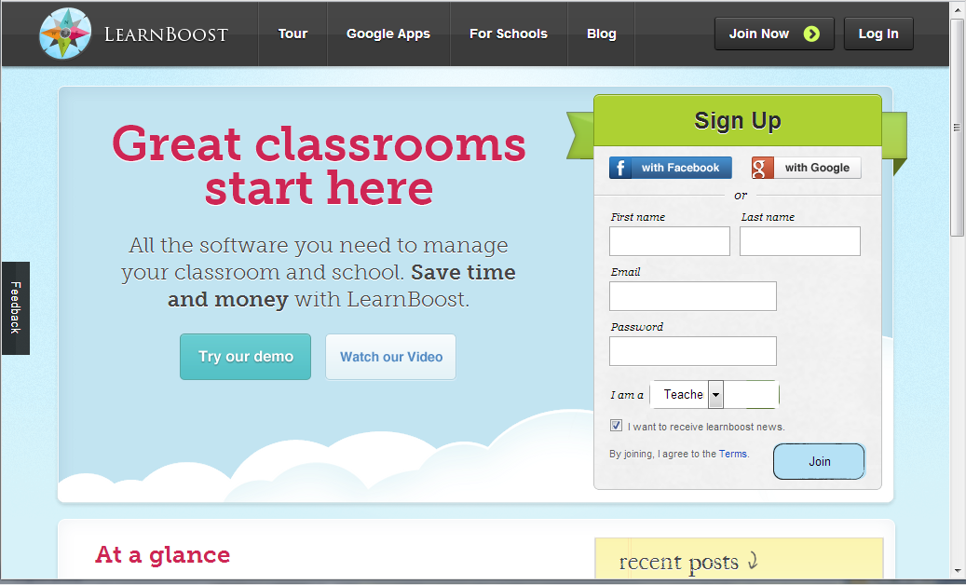Open the Terms link
Viewport: 966px width, 585px height.
(732, 454)
